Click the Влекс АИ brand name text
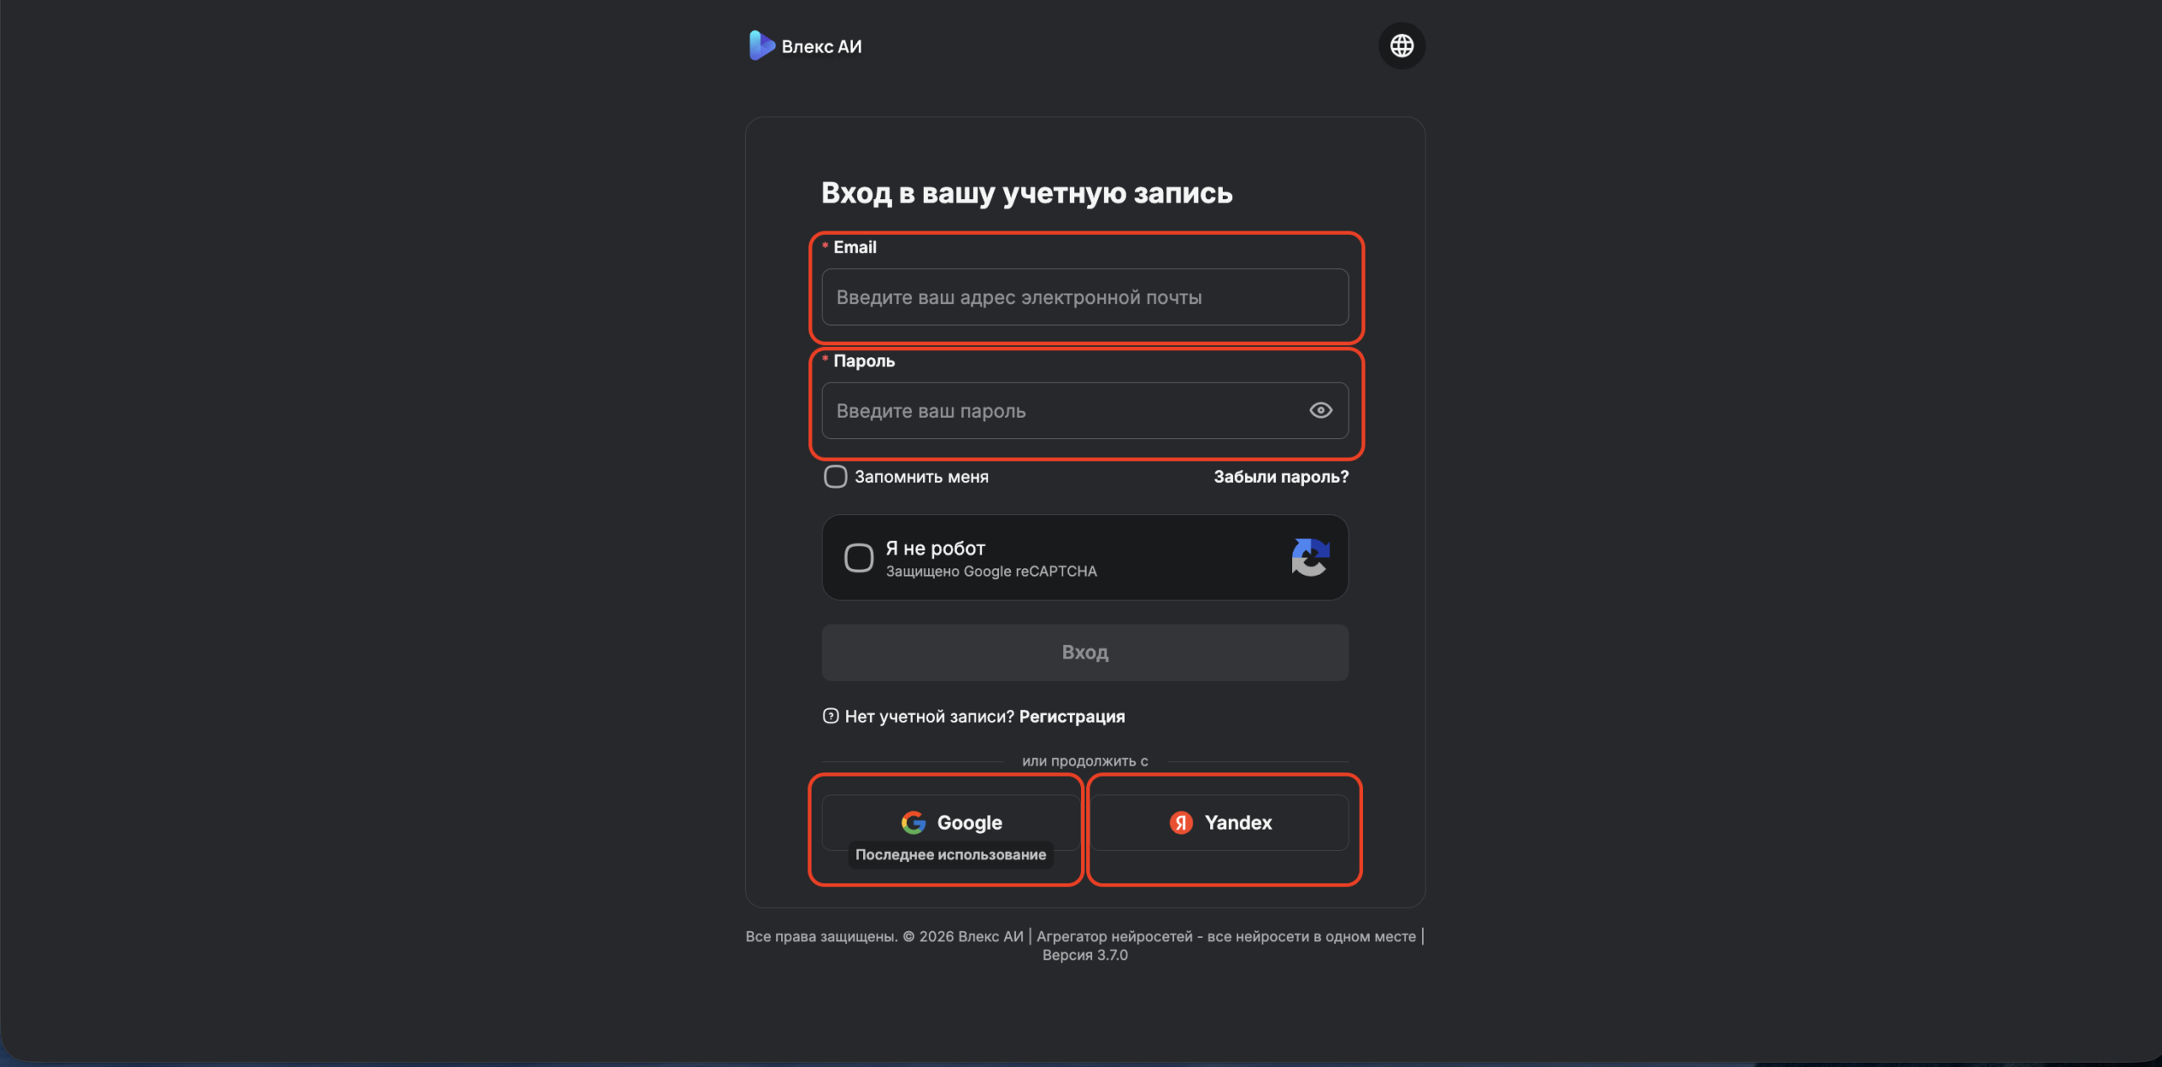 tap(822, 46)
